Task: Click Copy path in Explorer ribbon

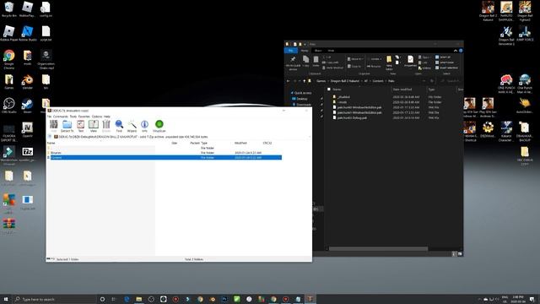Action: click(x=331, y=62)
